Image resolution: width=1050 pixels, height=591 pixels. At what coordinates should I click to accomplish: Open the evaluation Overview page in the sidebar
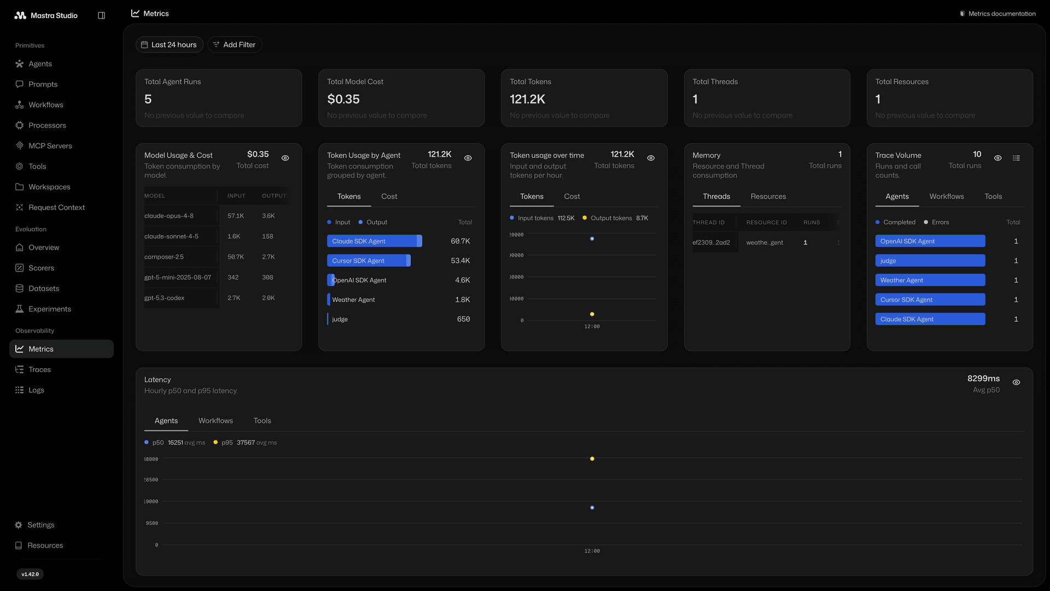[61, 247]
